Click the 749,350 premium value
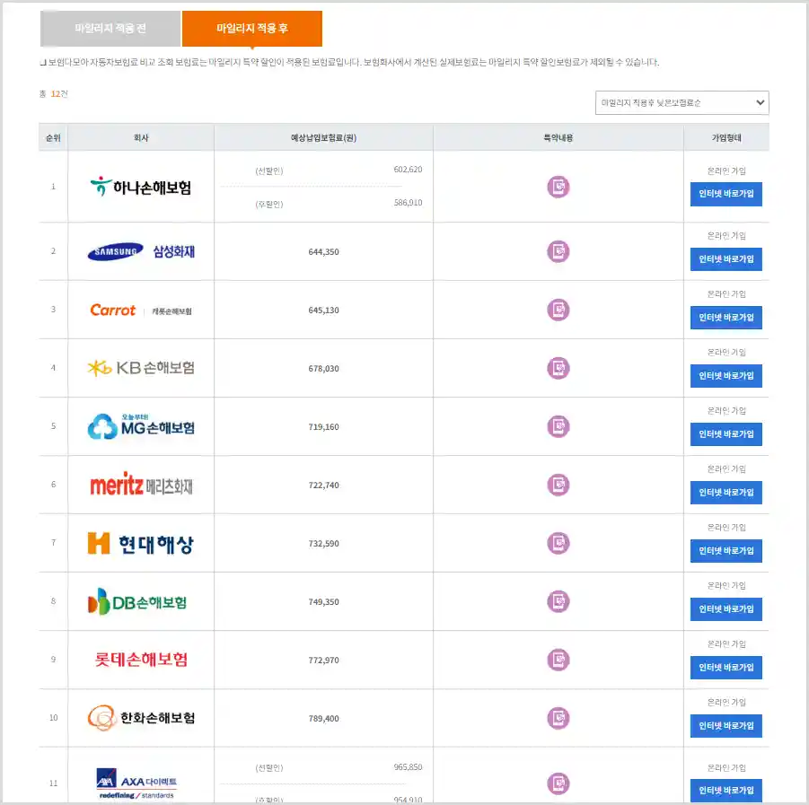Viewport: 809px width, 805px height. click(x=323, y=601)
